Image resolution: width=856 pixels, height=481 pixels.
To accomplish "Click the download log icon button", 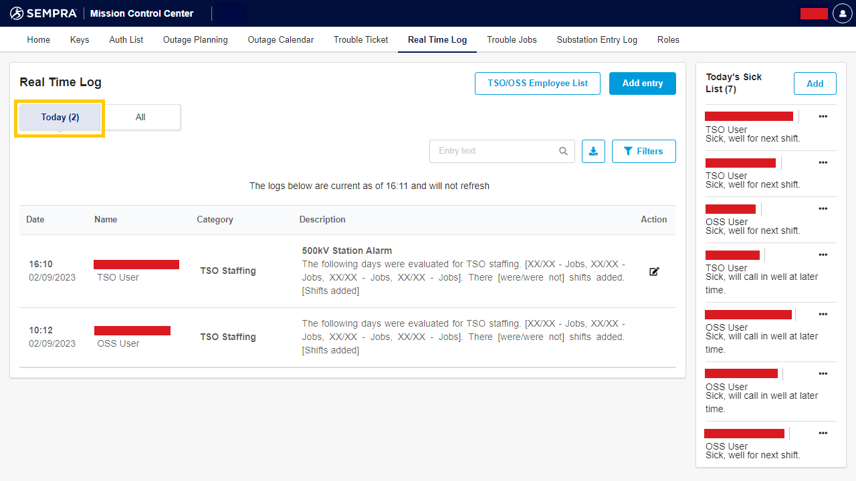I will tap(593, 151).
